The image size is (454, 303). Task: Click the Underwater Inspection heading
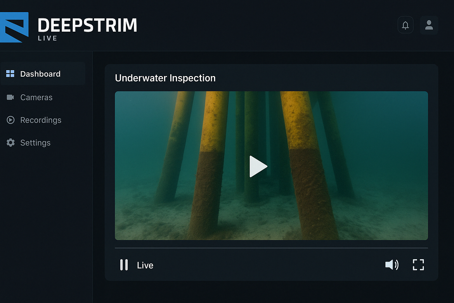[x=165, y=78]
